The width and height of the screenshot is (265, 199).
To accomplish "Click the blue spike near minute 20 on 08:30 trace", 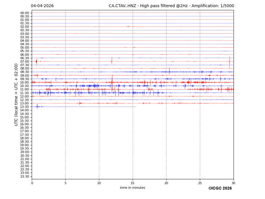I will pyautogui.click(x=169, y=71).
